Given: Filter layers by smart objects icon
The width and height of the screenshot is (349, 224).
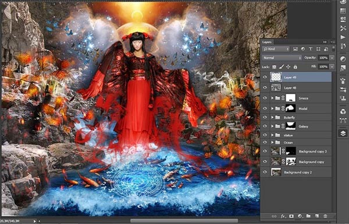Looking at the screenshot, I should coord(326,49).
